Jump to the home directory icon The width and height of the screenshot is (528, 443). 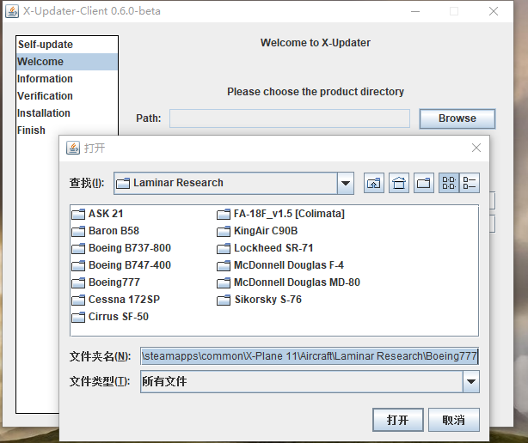399,183
